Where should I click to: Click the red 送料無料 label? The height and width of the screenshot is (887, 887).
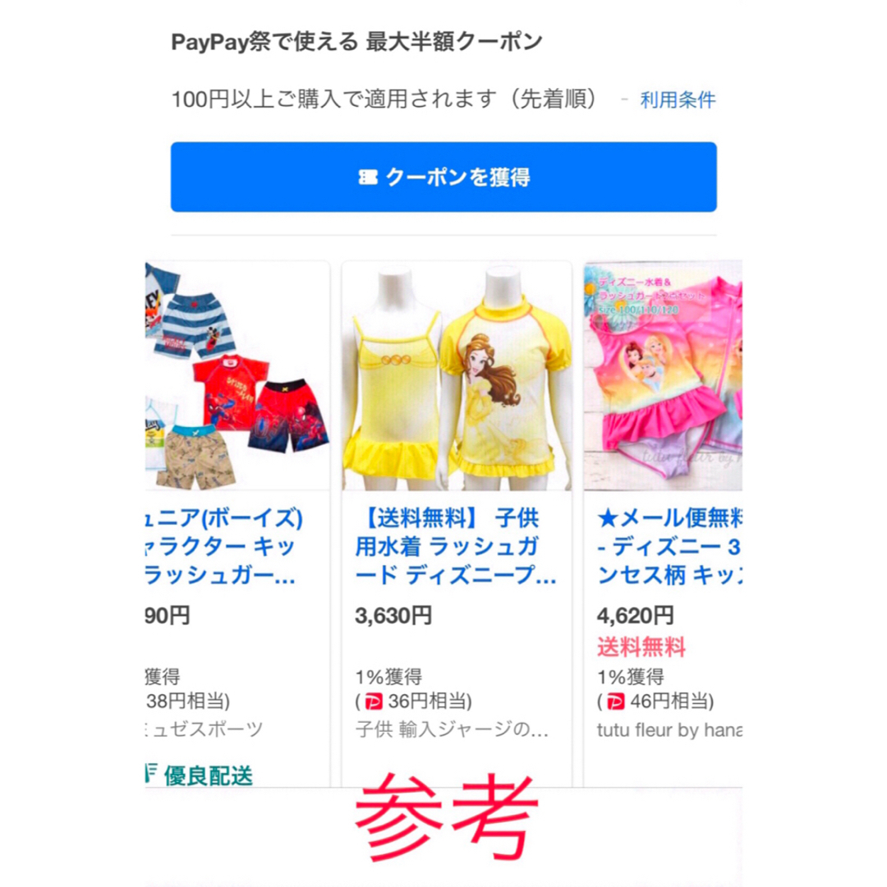pos(641,646)
